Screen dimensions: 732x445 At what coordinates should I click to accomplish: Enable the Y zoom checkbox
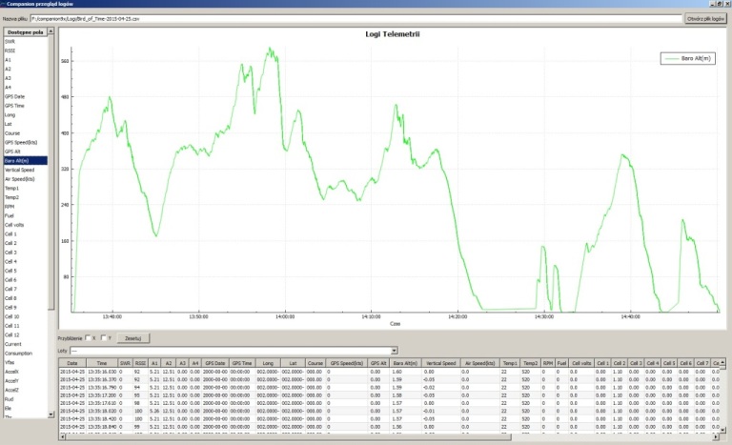click(x=103, y=337)
